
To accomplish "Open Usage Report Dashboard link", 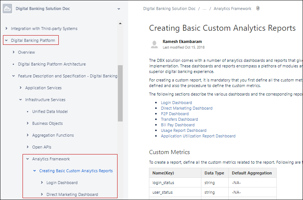I will 184,130.
